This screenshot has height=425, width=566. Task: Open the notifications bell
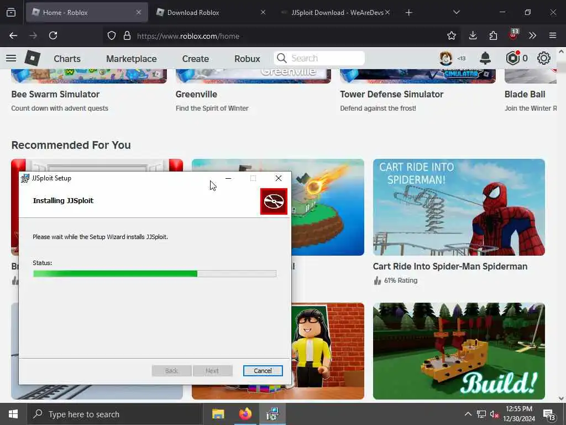[x=485, y=58]
